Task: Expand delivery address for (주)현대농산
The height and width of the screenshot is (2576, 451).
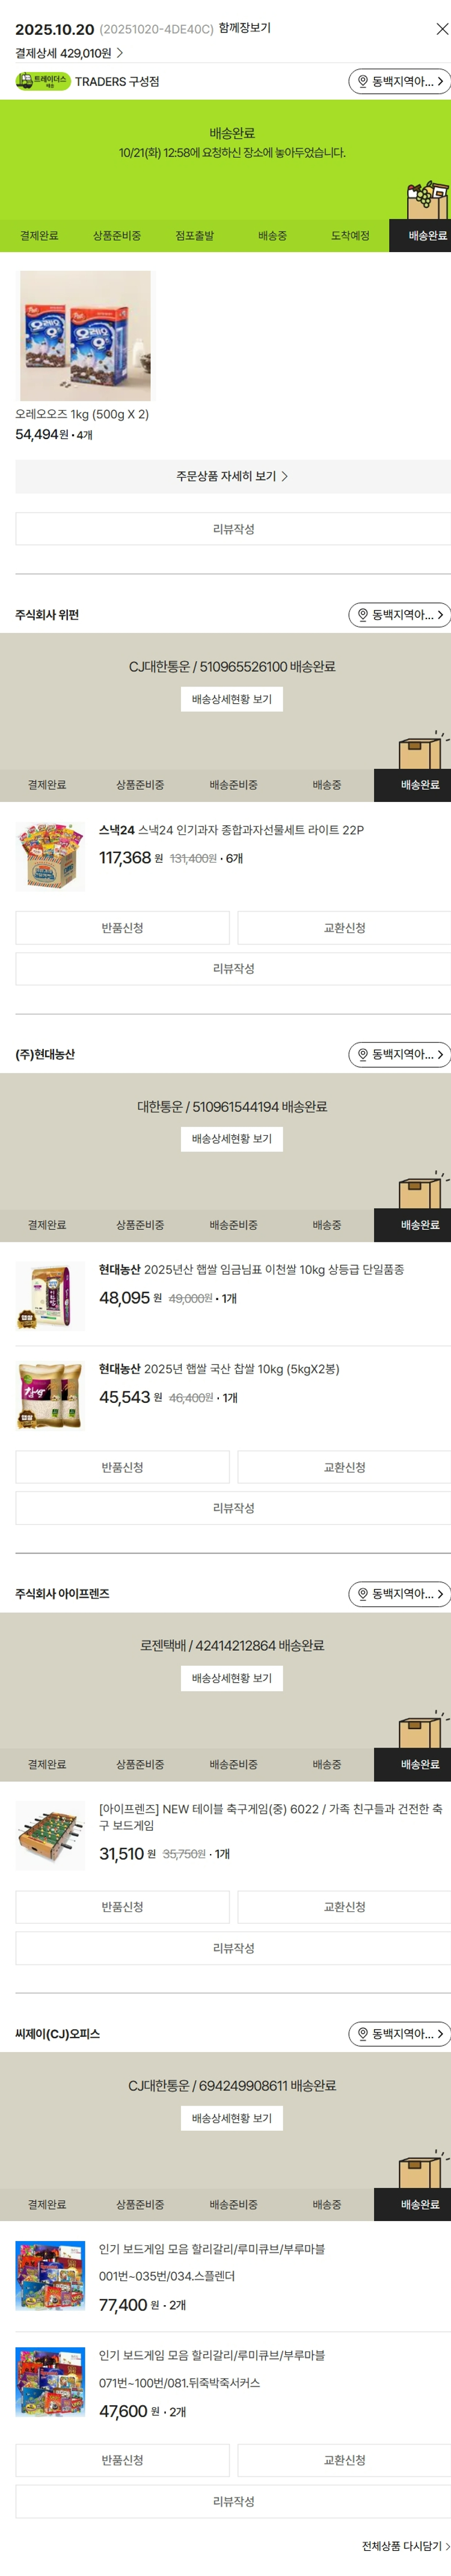Action: [400, 1054]
